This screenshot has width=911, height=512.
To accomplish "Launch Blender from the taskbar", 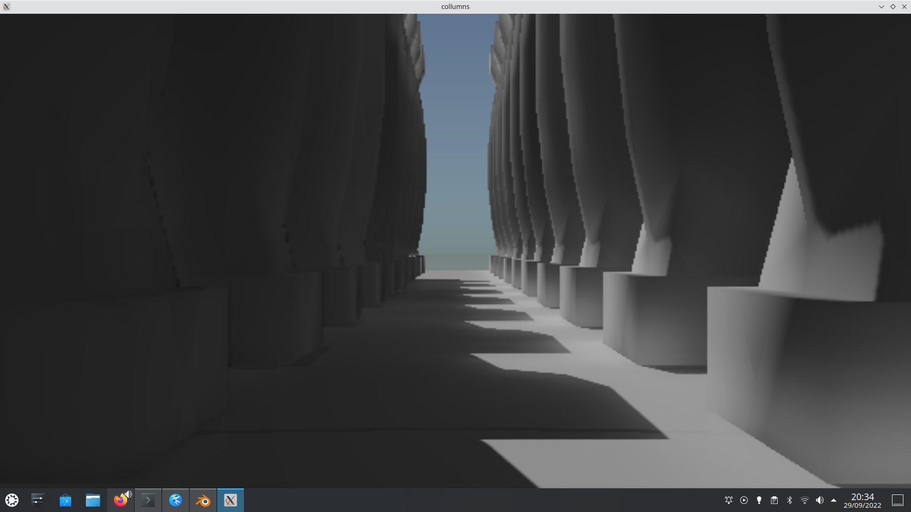I will (203, 500).
